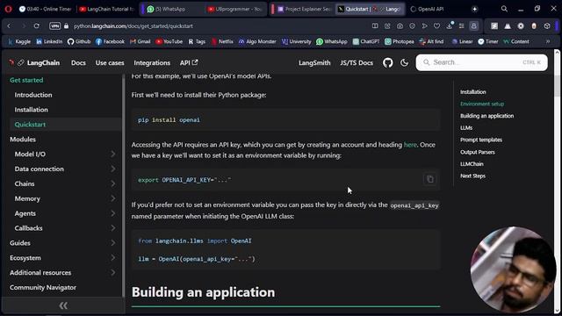Switch to Online Timer tab
Screen dimensions: 562x316
coord(45,9)
